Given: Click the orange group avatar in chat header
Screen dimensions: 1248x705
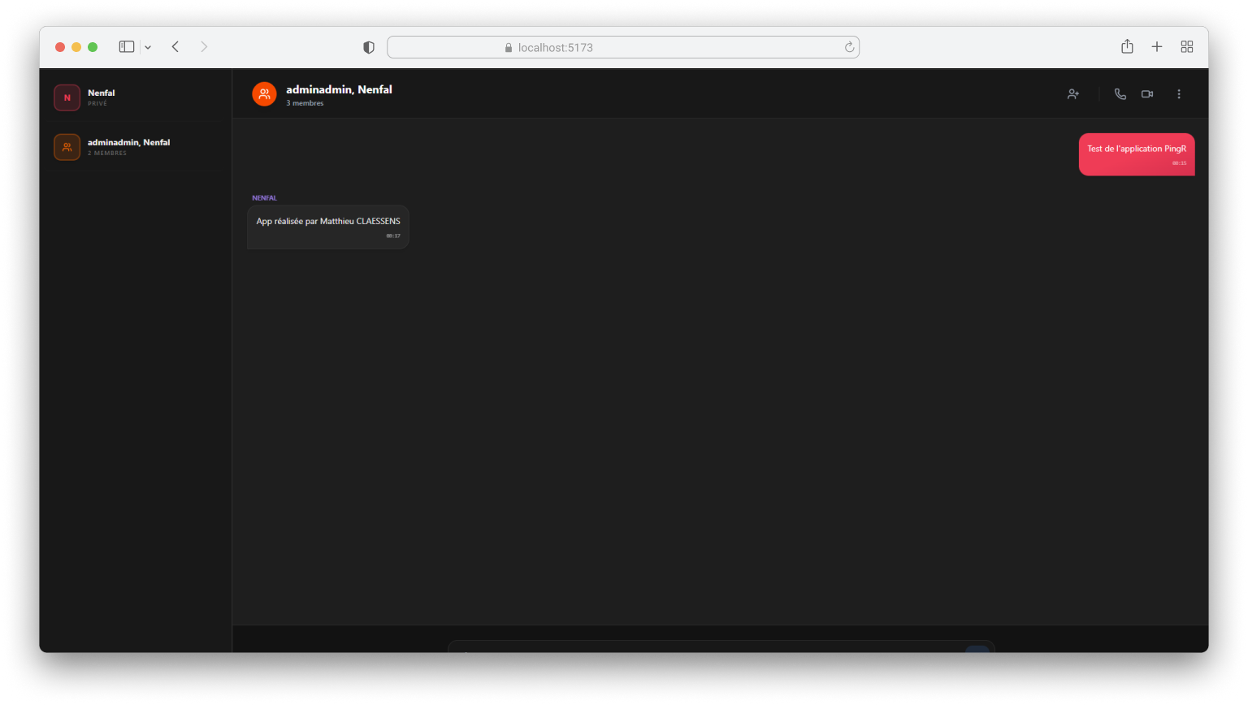Looking at the screenshot, I should pos(264,94).
